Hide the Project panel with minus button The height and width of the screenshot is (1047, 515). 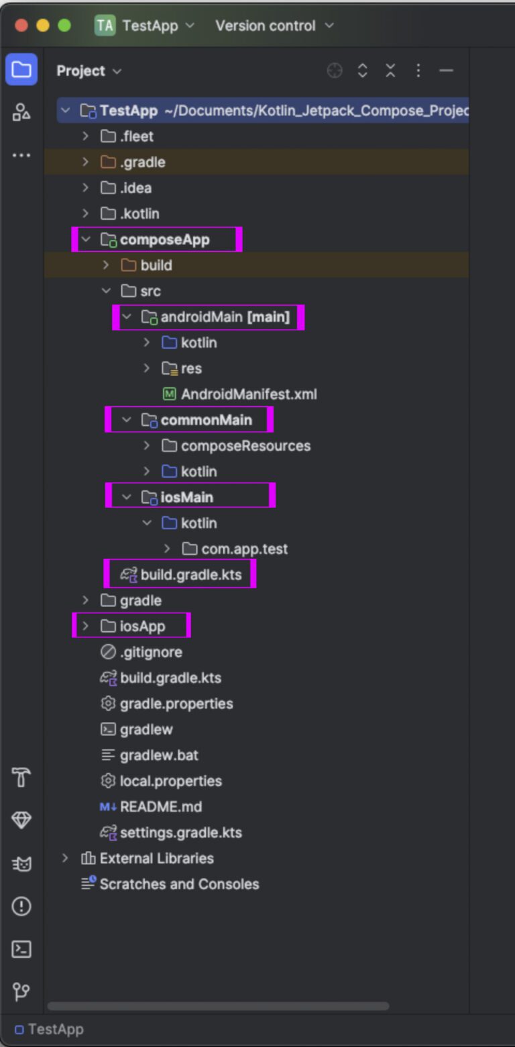pyautogui.click(x=446, y=71)
